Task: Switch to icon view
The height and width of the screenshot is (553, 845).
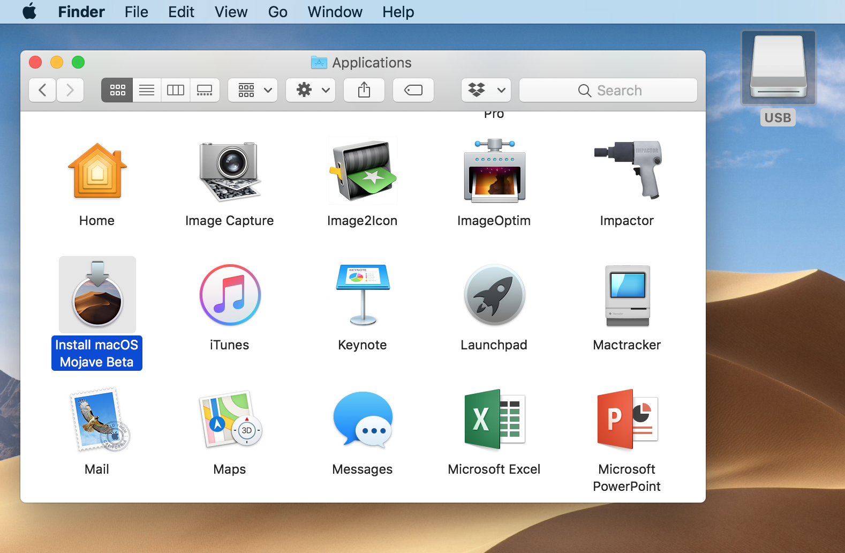Action: (x=117, y=90)
